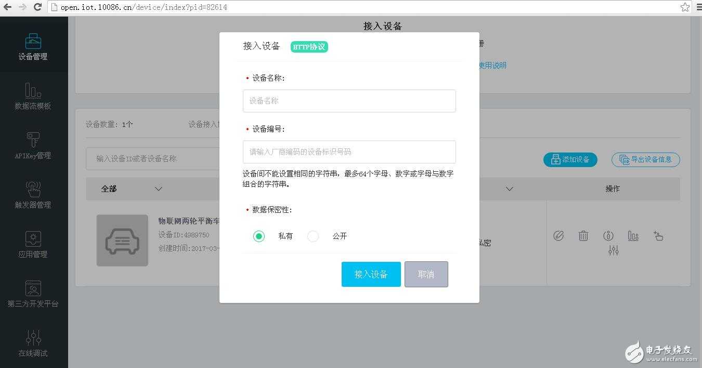Click the browser back arrow
702x368 pixels.
point(7,7)
